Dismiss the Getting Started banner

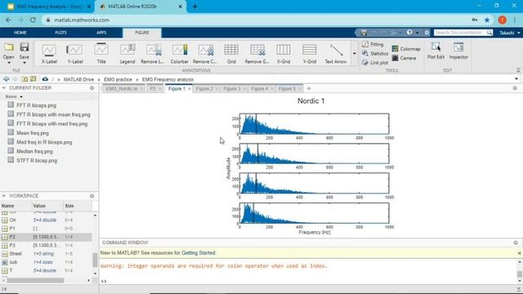click(520, 253)
